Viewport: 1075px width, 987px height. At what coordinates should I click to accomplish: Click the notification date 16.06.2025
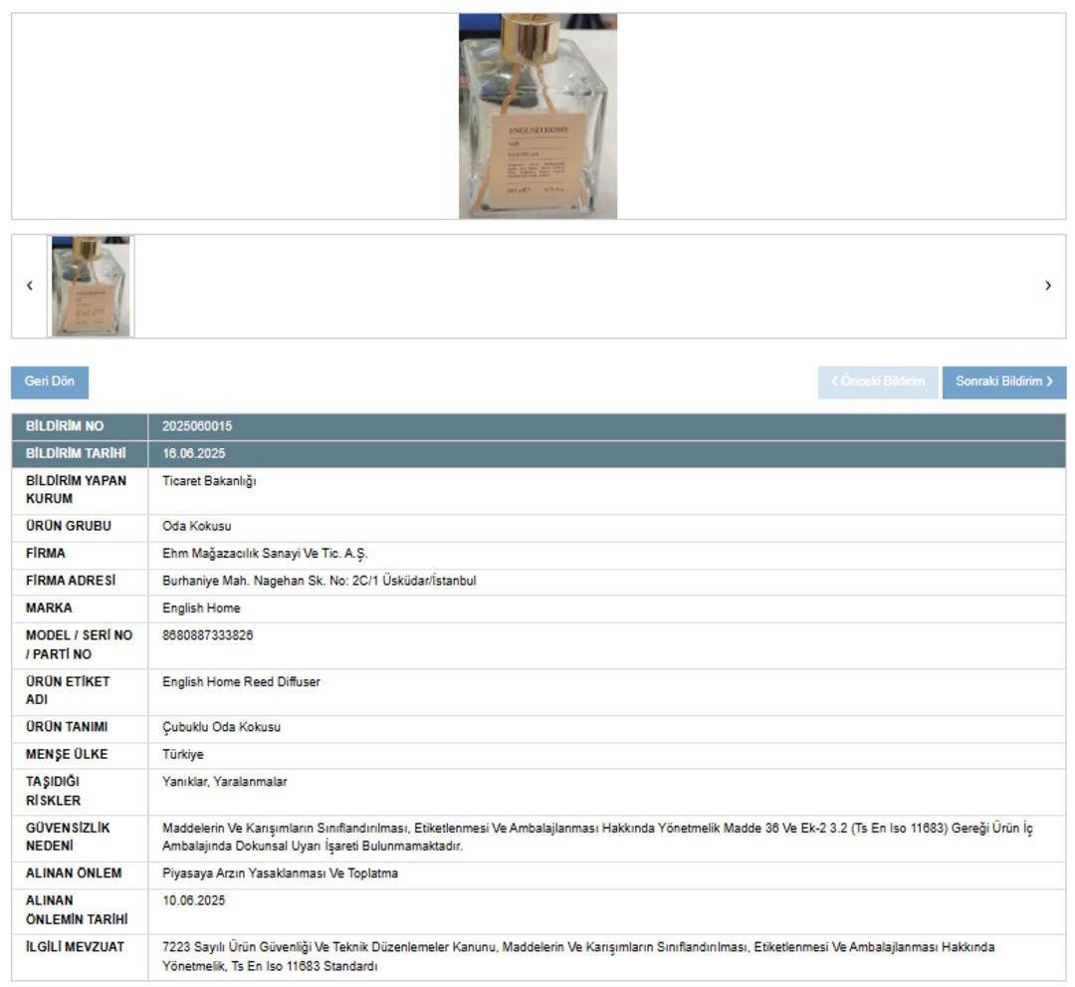(x=193, y=453)
